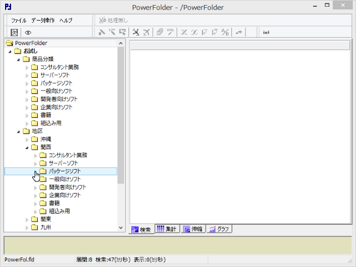Viewport: 356px width, 267px height.
Task: Expand 開発者向けソフト under 関西
Action: click(x=35, y=188)
